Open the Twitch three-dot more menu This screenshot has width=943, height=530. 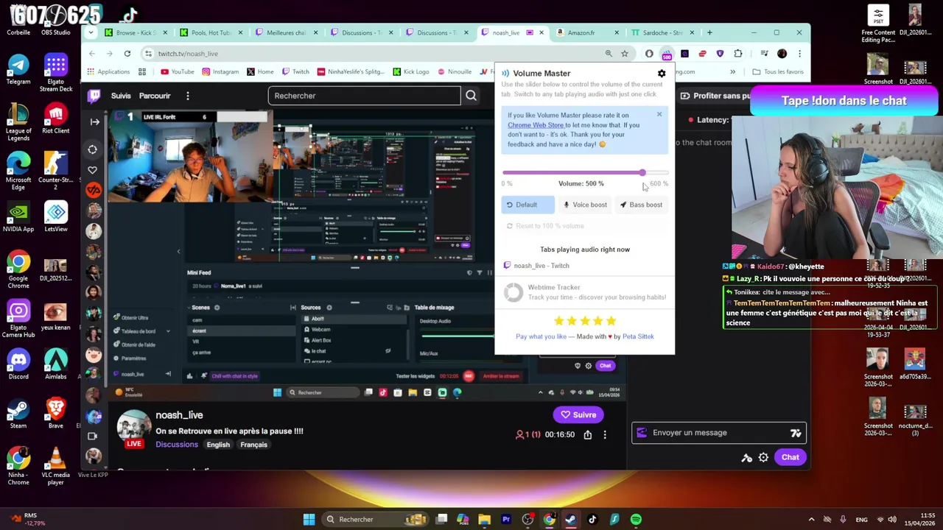188,96
